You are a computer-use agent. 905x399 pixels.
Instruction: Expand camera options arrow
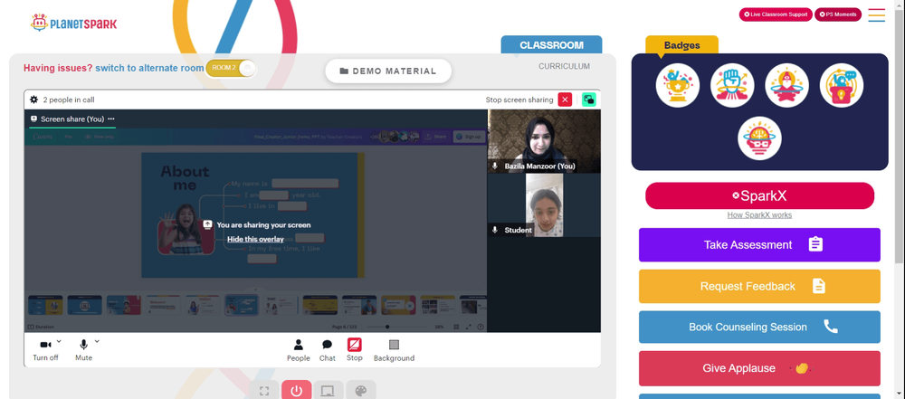click(59, 341)
